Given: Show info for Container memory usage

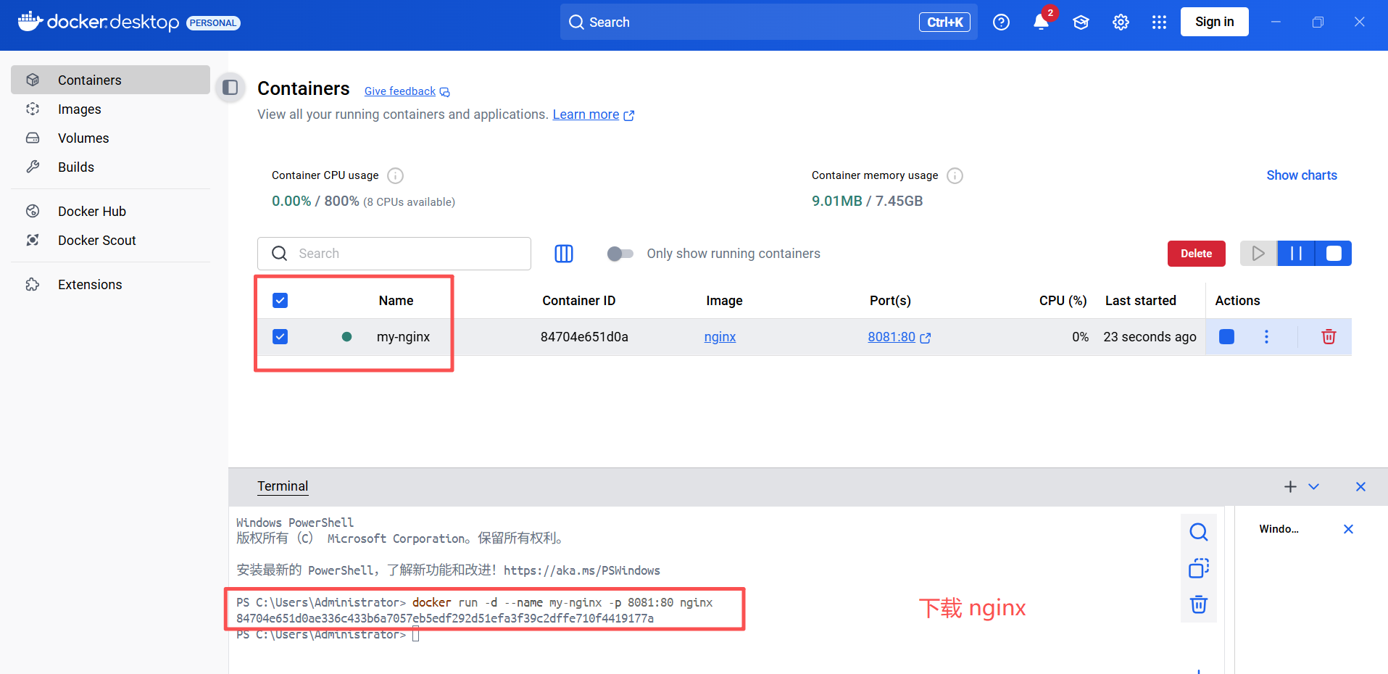Looking at the screenshot, I should (x=955, y=175).
